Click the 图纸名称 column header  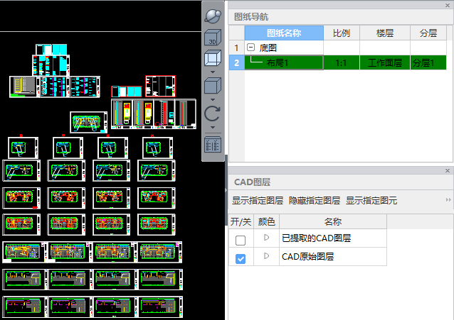point(283,33)
